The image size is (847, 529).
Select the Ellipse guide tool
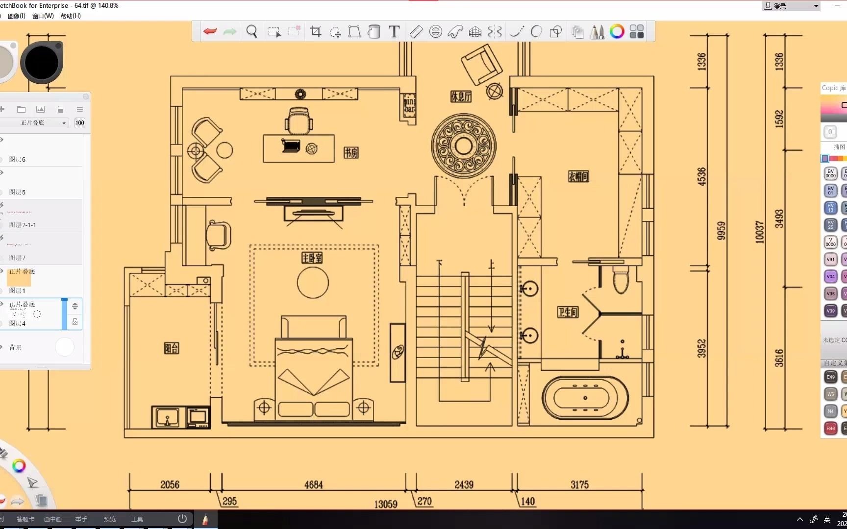coord(436,32)
